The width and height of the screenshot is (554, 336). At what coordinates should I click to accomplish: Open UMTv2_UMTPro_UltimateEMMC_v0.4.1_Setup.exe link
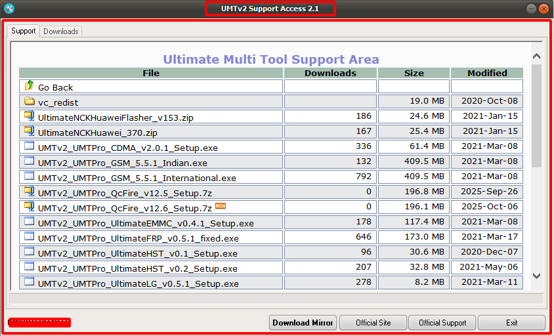pos(146,223)
